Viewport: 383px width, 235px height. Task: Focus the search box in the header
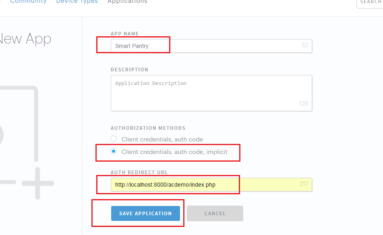click(370, 2)
